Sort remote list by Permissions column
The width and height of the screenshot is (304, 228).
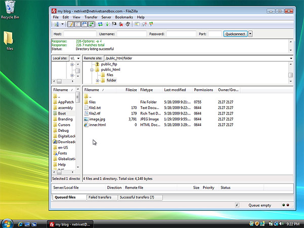click(204, 90)
